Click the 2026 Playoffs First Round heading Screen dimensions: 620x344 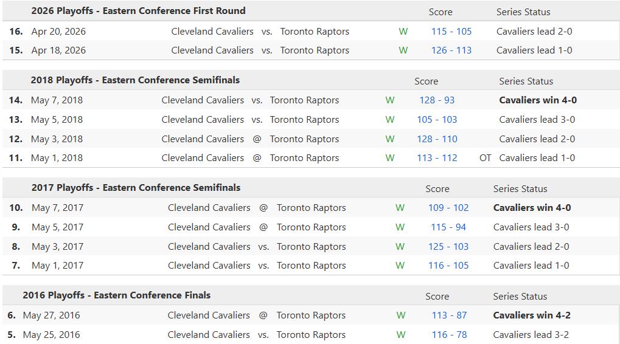138,11
